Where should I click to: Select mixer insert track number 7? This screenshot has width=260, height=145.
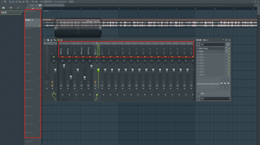coord(104,50)
